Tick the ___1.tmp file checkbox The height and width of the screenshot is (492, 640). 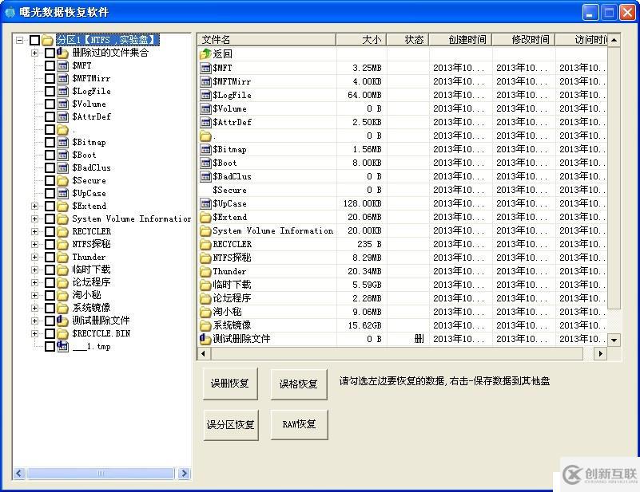[x=50, y=346]
